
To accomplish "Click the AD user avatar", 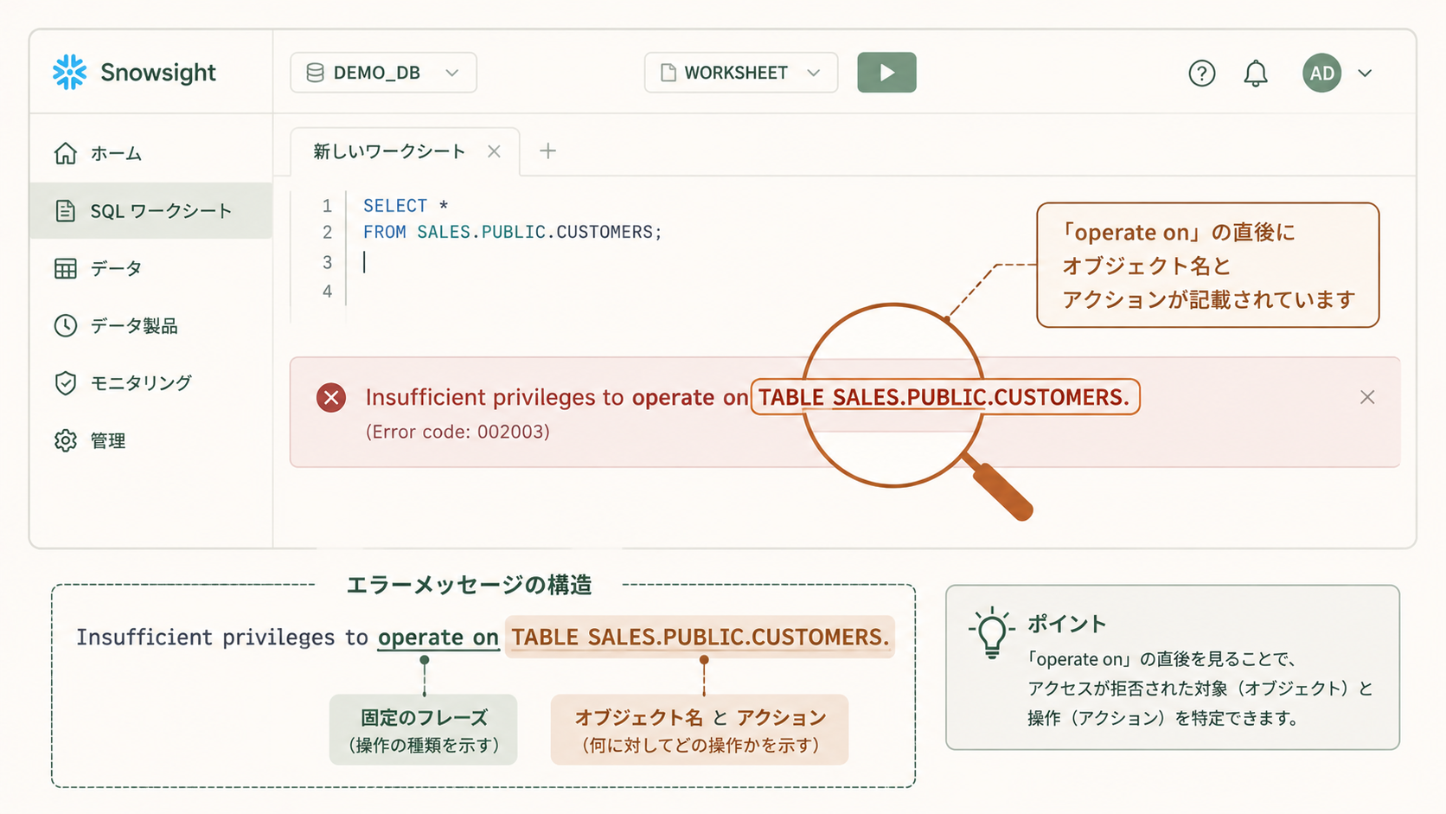I will tap(1321, 74).
